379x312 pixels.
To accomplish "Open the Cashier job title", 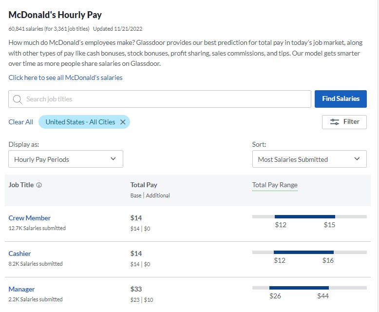I will click(x=19, y=253).
